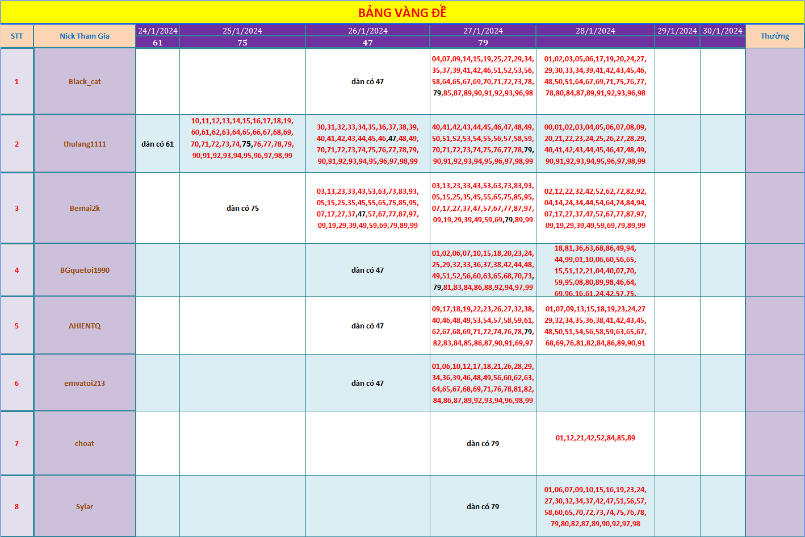Image resolution: width=805 pixels, height=537 pixels.
Task: Click 'dàn có 47' in BGquetoi1990 row
Action: 368,270
